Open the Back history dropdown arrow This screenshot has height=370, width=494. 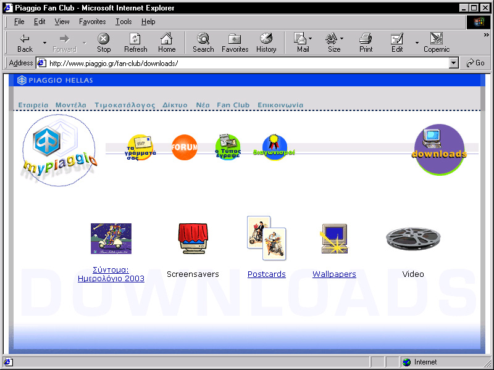[44, 43]
